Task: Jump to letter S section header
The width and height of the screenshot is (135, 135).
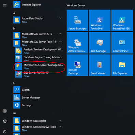Action: pyautogui.click(x=14, y=82)
